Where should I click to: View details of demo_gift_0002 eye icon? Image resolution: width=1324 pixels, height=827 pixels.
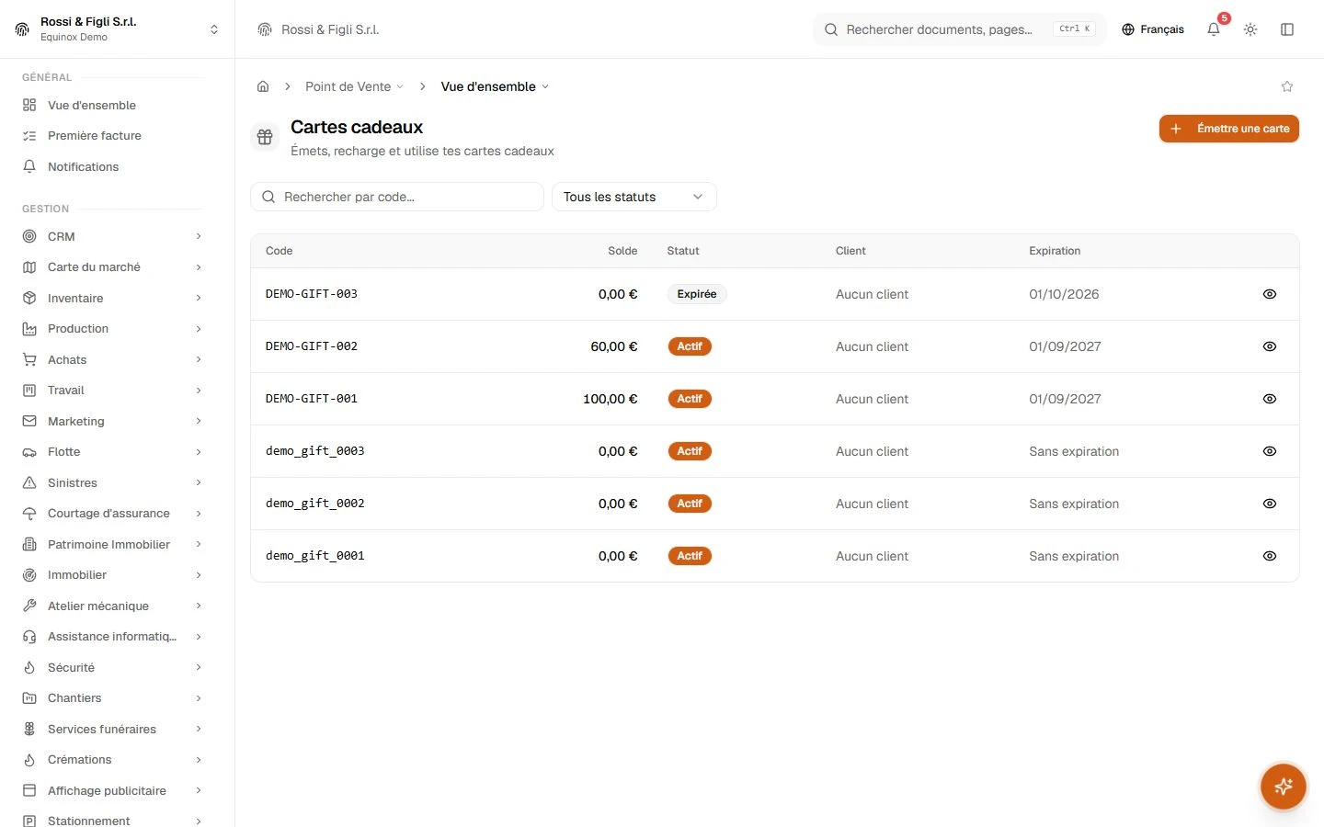point(1270,504)
